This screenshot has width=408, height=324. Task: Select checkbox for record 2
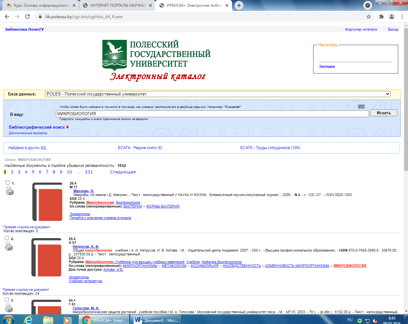point(7,238)
